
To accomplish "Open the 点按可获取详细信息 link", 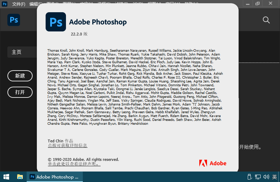I will point(67,145).
